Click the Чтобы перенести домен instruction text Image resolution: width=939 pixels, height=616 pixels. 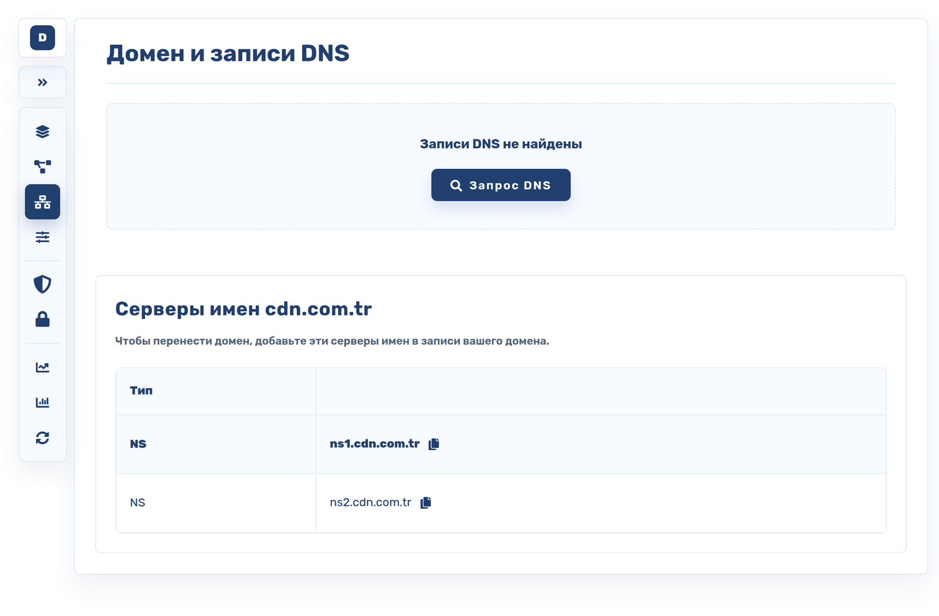[x=332, y=341]
